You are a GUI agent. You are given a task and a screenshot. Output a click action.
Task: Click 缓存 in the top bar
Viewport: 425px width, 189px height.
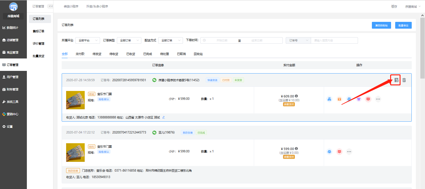click(394, 6)
